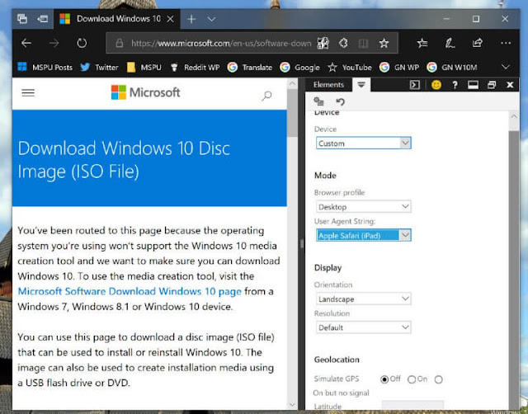Viewport: 528px width, 414px height.
Task: Switch to the Elements tab
Action: pyautogui.click(x=328, y=85)
